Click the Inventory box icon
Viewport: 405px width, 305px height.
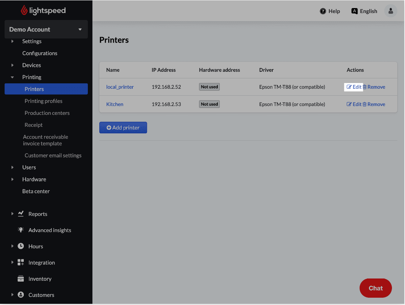[21, 279]
